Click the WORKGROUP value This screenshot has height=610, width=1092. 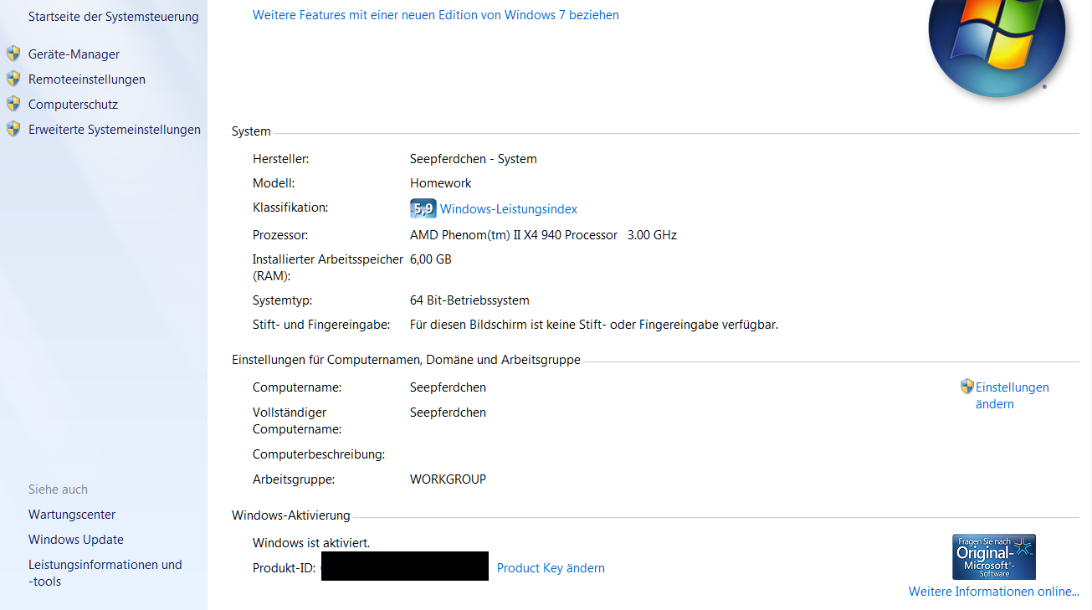tap(448, 479)
